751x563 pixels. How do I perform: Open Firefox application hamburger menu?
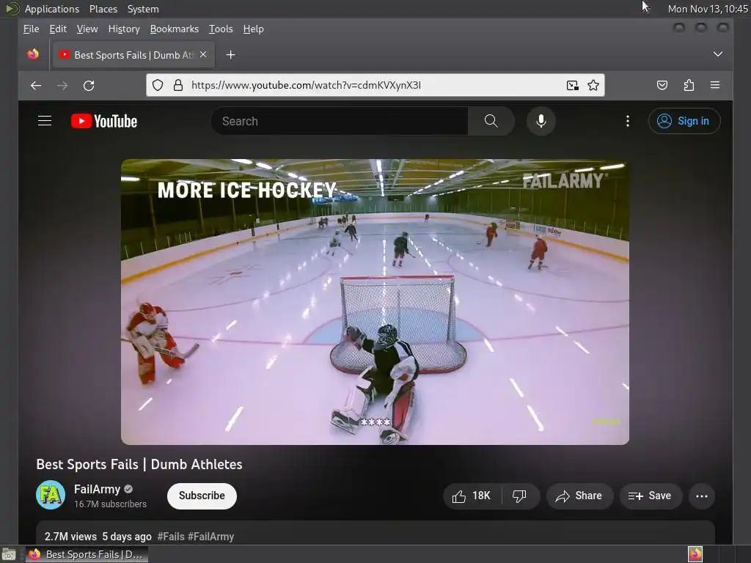click(x=715, y=85)
